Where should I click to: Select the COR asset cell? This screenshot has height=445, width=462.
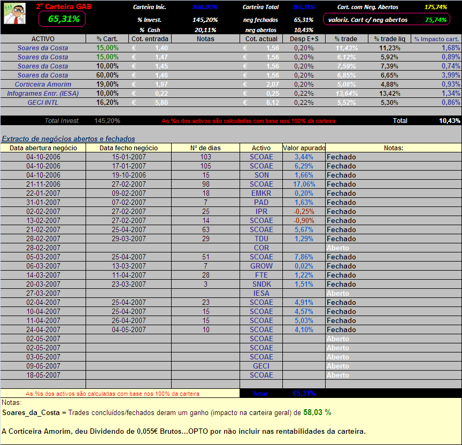[261, 248]
